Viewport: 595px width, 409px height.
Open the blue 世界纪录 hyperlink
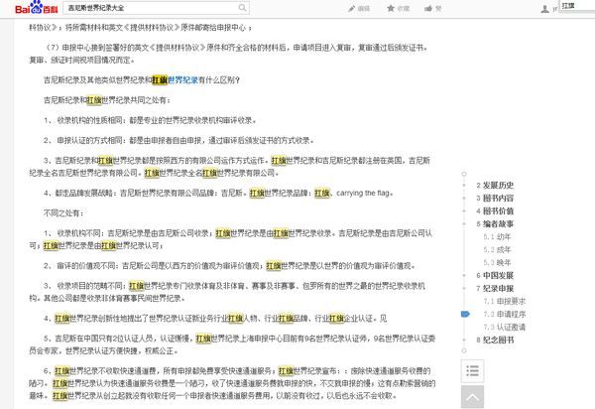coord(182,80)
